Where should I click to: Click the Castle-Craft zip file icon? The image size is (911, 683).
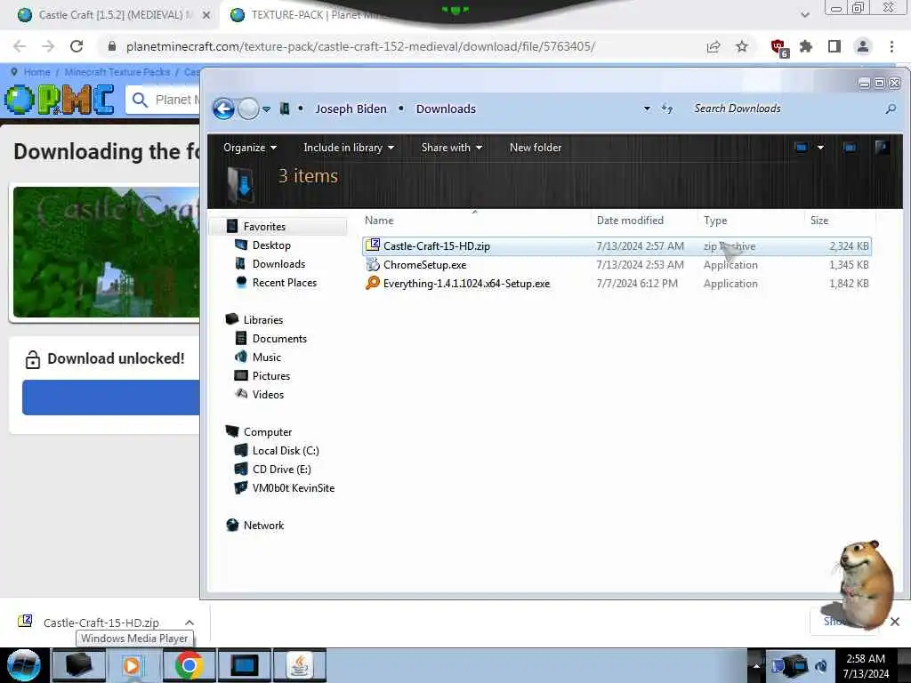click(x=373, y=245)
